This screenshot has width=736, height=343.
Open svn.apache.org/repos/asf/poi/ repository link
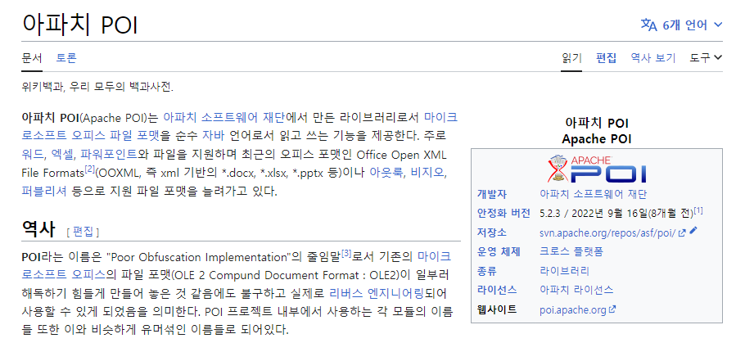tap(607, 232)
